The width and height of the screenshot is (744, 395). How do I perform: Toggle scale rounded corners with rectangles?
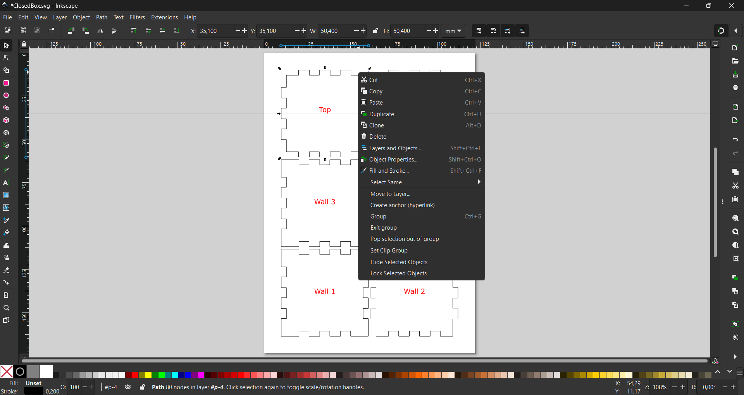[x=493, y=31]
